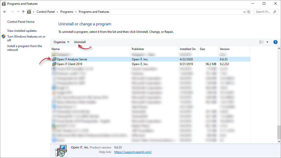Click the Open iT Analysis Server program icon
This screenshot has height=158, width=281.
(54, 59)
